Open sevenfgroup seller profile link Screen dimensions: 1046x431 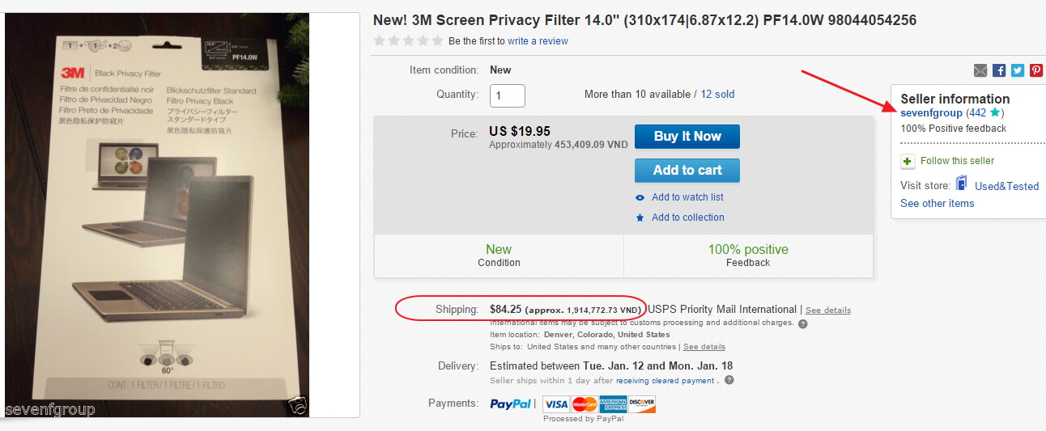931,112
